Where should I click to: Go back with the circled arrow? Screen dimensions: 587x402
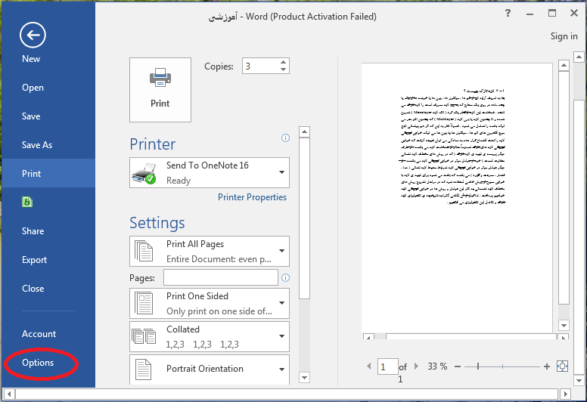coord(33,36)
